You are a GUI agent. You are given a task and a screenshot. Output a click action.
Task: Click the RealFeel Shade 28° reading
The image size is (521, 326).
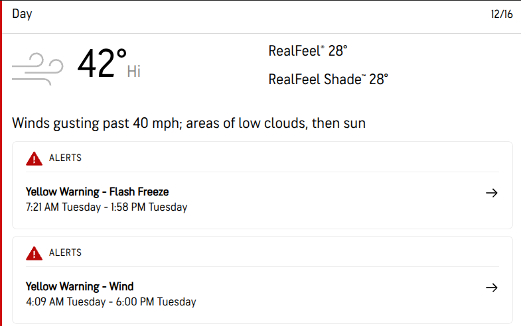328,80
